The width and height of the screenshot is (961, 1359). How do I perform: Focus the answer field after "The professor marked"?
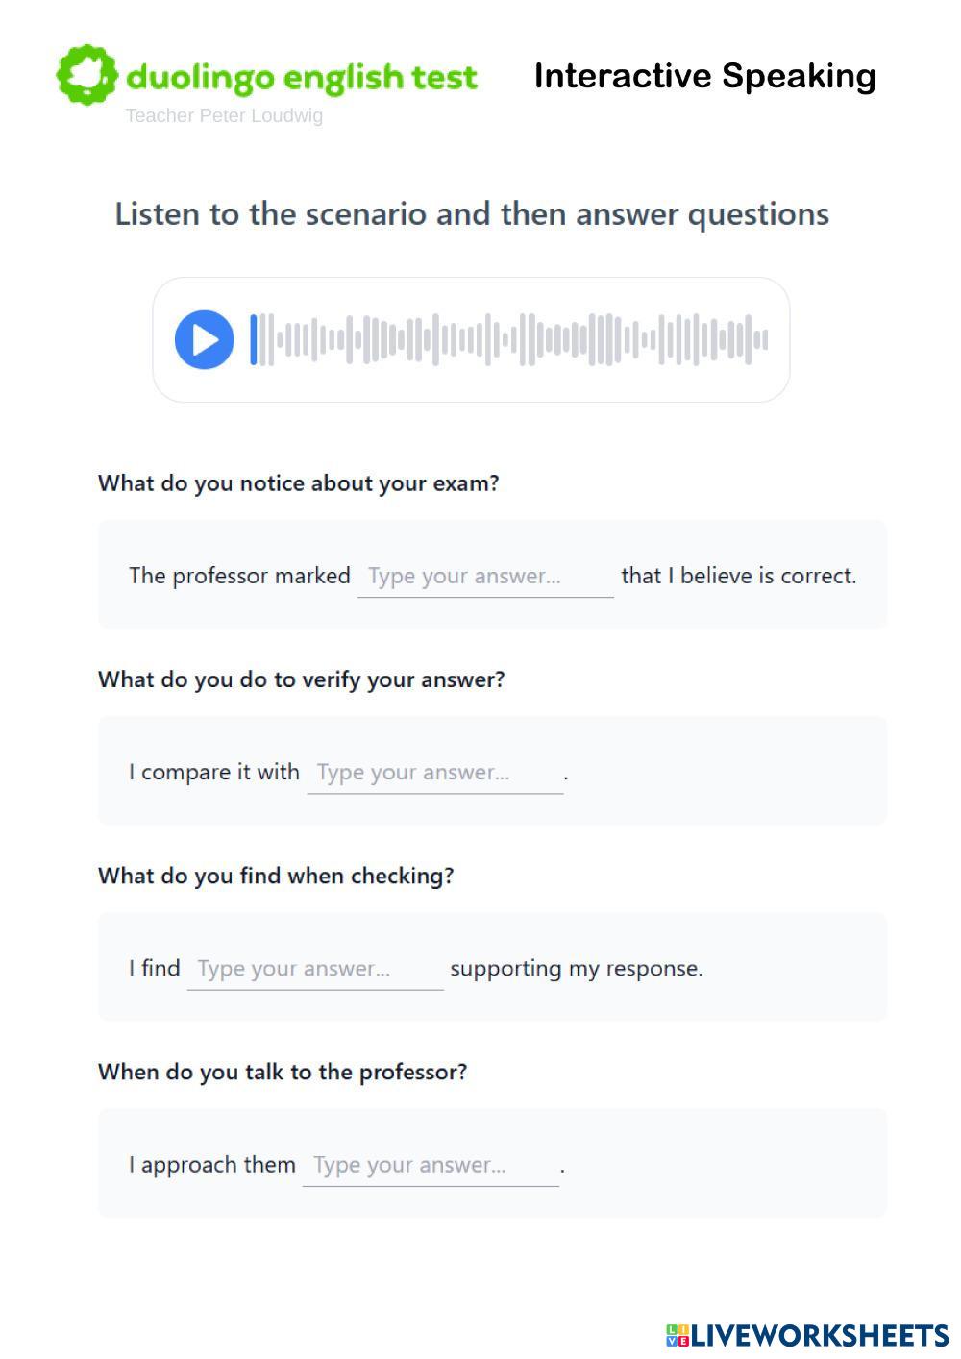tap(484, 577)
